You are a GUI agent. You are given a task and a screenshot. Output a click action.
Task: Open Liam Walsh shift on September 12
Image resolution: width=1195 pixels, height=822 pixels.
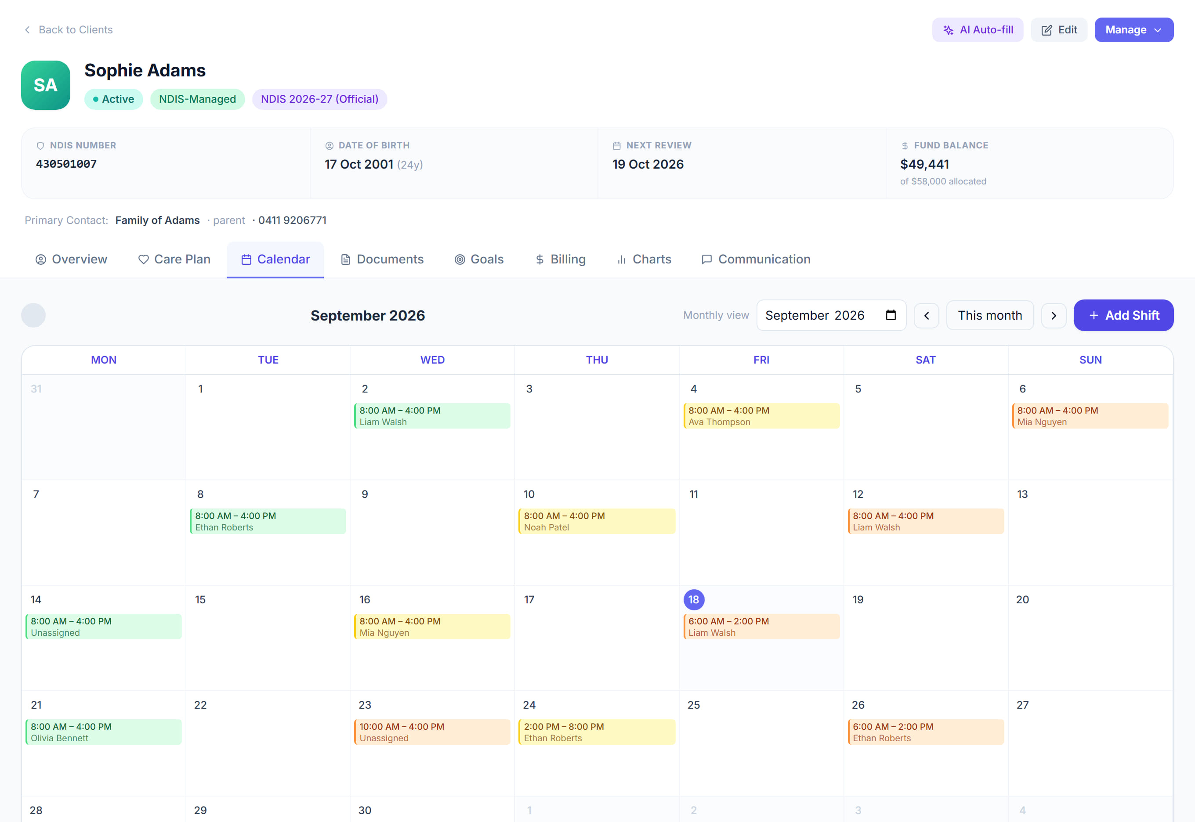(926, 521)
